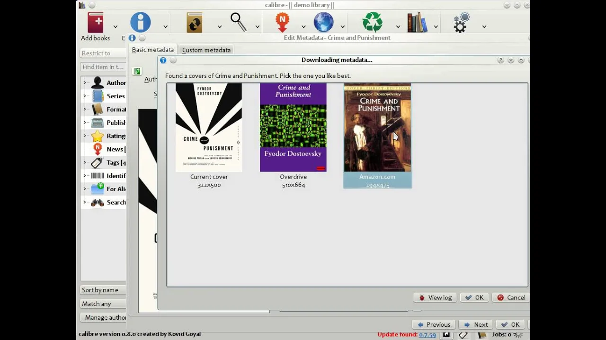Click the Fetch news toolbar icon
Screen dimensions: 606x340
(x=282, y=22)
